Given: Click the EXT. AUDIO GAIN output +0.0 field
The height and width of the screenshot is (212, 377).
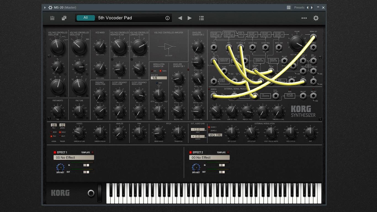Looking at the screenshot, I should tap(198, 136).
